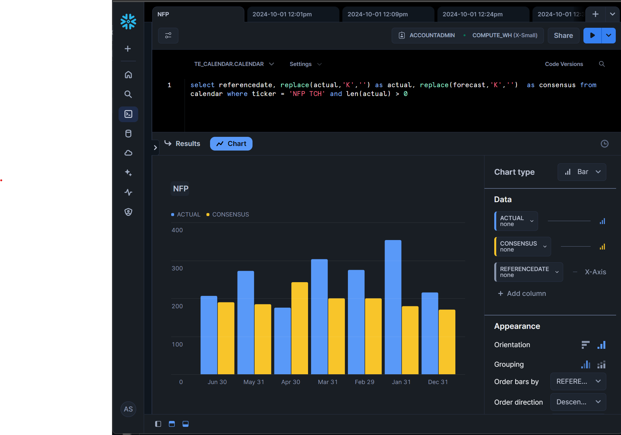
Task: Switch to the cut-off 2024-10-01 fifth tab
Action: pyautogui.click(x=559, y=14)
